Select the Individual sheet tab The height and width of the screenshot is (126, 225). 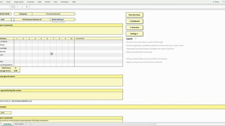[7, 124]
